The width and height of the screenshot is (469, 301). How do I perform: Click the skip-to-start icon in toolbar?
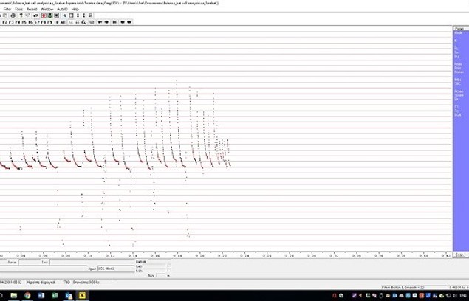point(114,22)
